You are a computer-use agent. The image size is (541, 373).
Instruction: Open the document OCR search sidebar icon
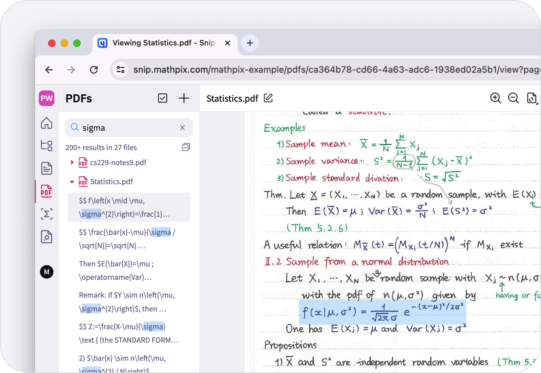coord(46,237)
